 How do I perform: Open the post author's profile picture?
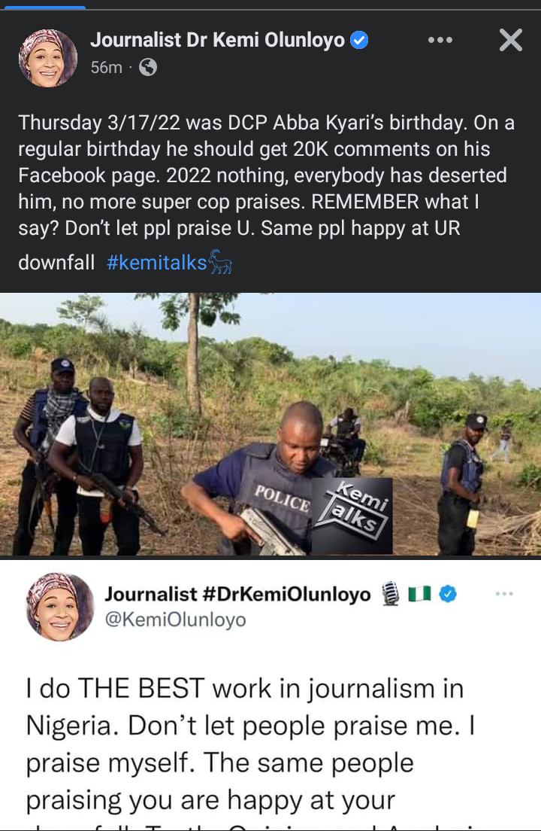[48, 58]
